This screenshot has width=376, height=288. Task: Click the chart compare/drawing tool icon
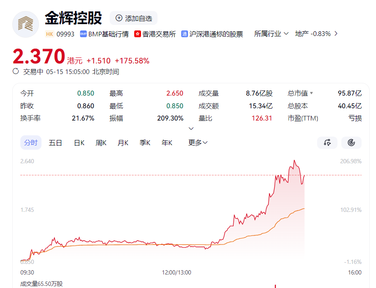pos(327,143)
